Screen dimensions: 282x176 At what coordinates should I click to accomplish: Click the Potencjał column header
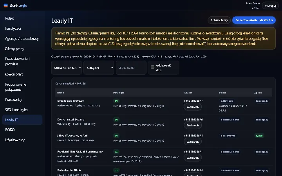pos(119,93)
